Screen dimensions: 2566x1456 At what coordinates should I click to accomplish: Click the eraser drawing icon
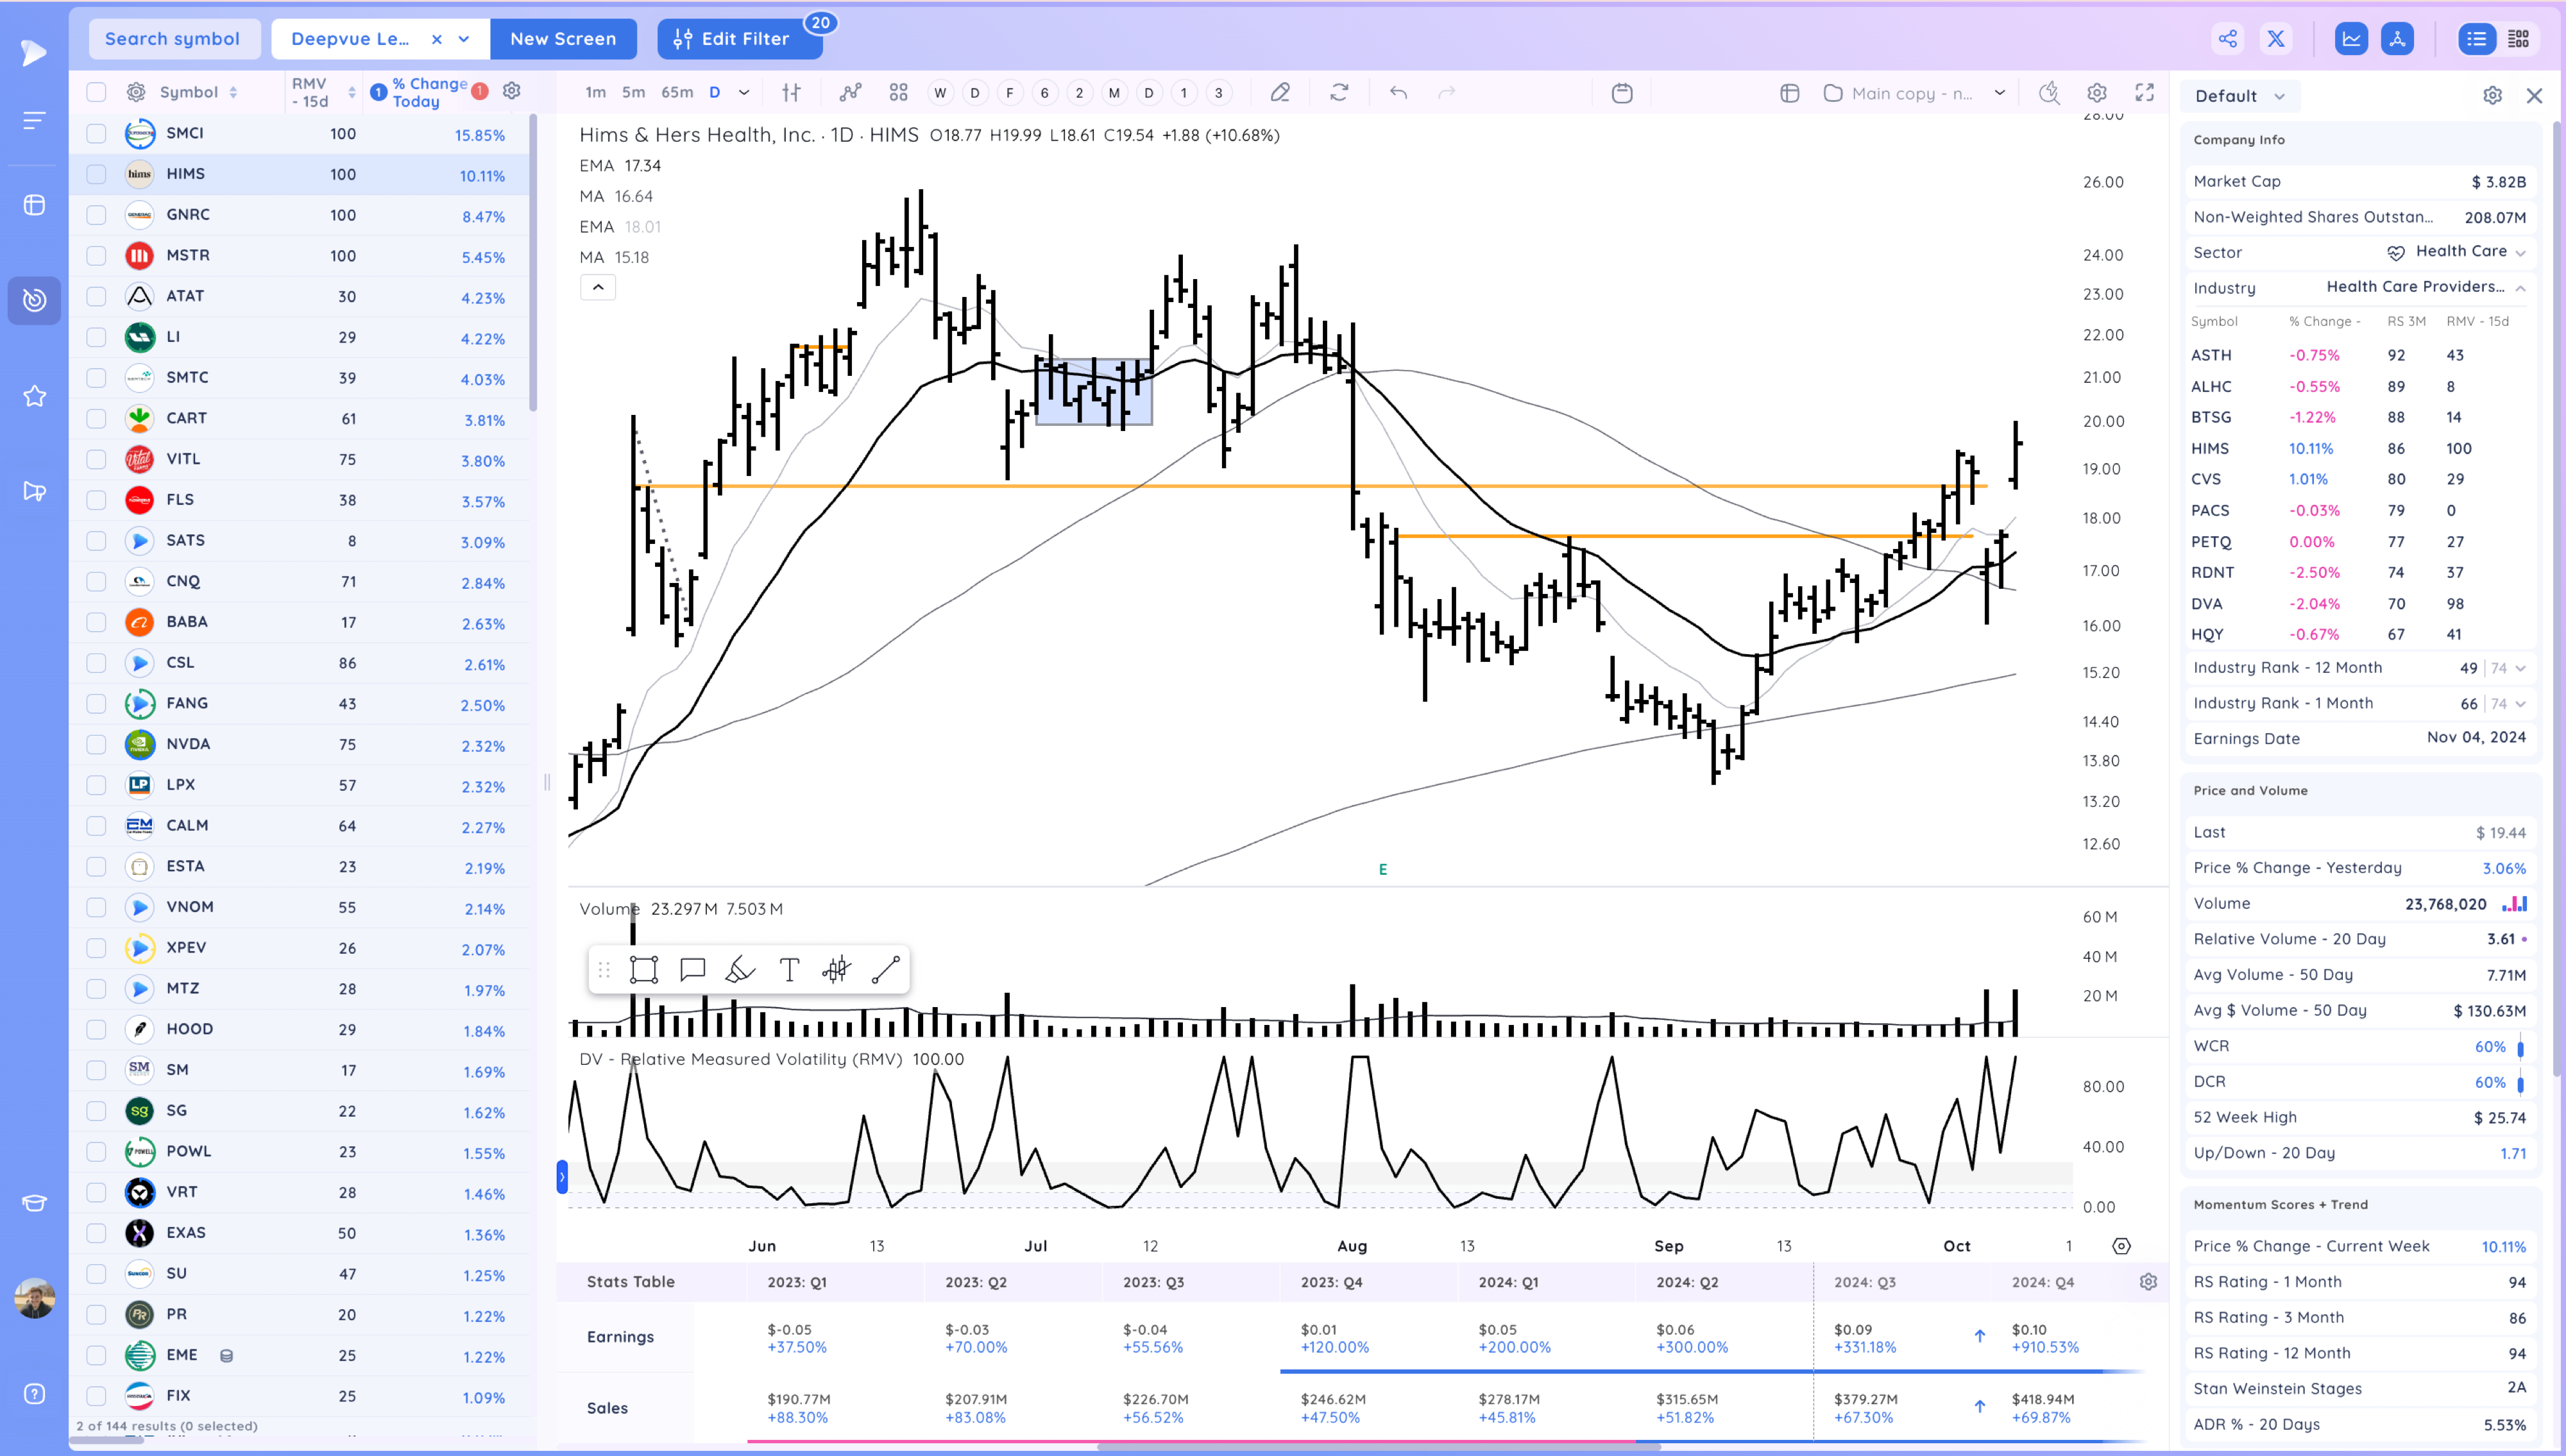click(1279, 93)
